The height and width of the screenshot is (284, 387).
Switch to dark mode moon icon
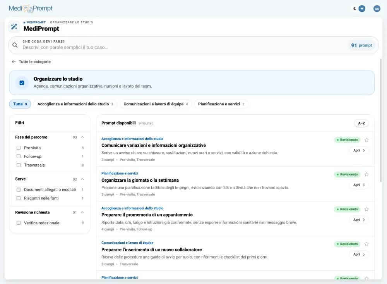coord(354,9)
